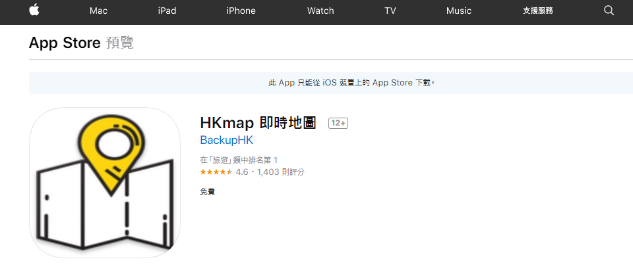Open the TV menu item

pos(390,11)
